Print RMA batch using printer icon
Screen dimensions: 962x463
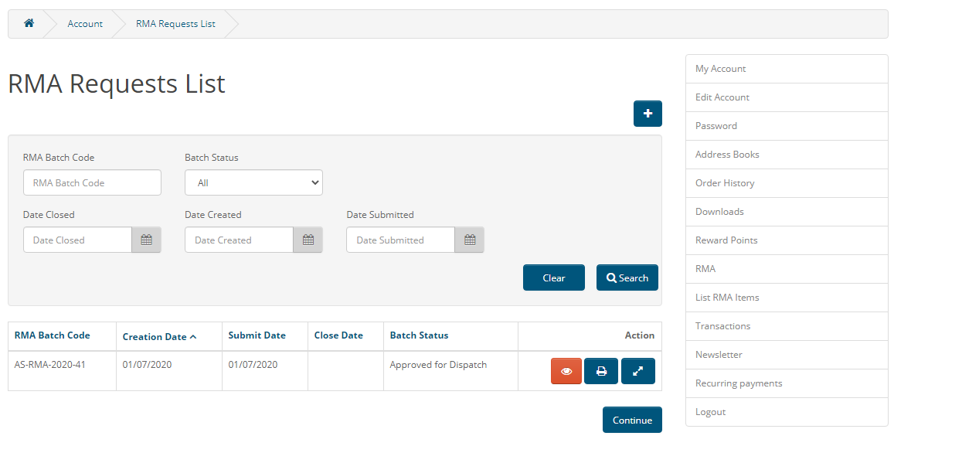point(601,371)
